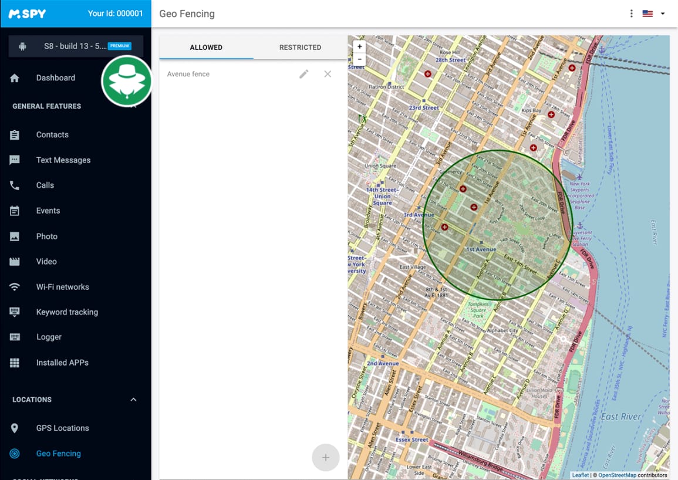Collapse the LOCATIONS section
This screenshot has width=678, height=480.
[x=133, y=400]
